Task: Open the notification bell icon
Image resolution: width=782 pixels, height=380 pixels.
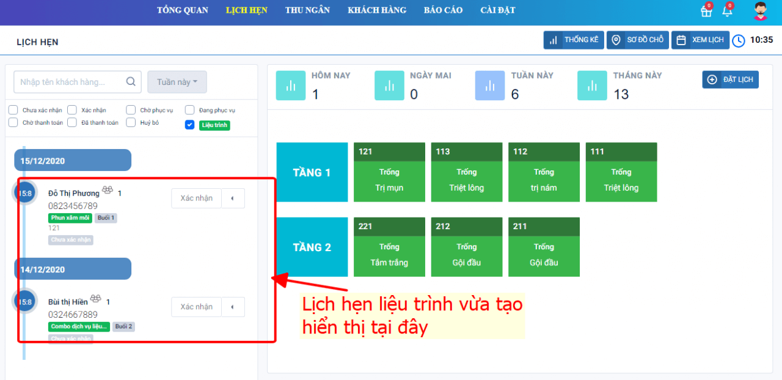Action: point(727,12)
